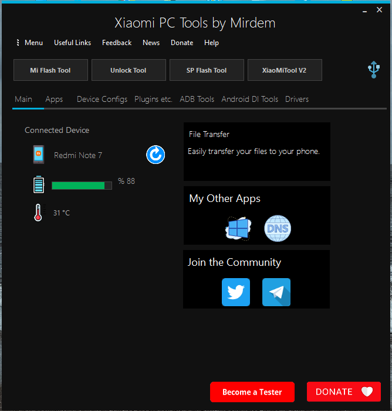Open the Twitter community link

[236, 292]
